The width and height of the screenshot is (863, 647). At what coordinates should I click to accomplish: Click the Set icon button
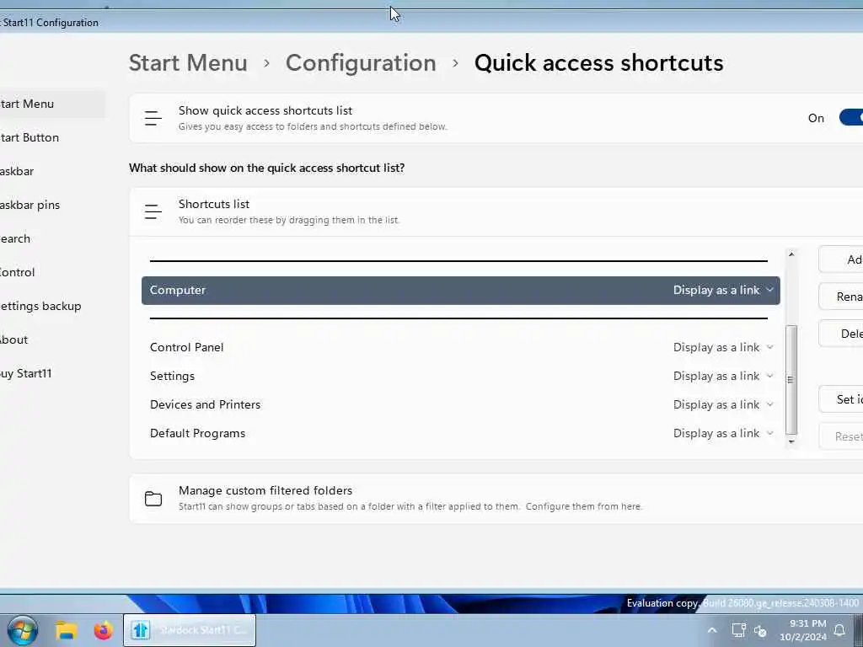click(x=841, y=399)
